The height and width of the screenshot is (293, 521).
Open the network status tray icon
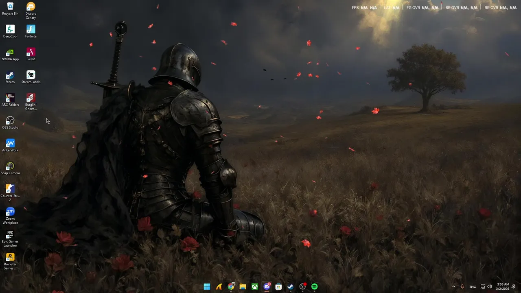click(x=483, y=286)
